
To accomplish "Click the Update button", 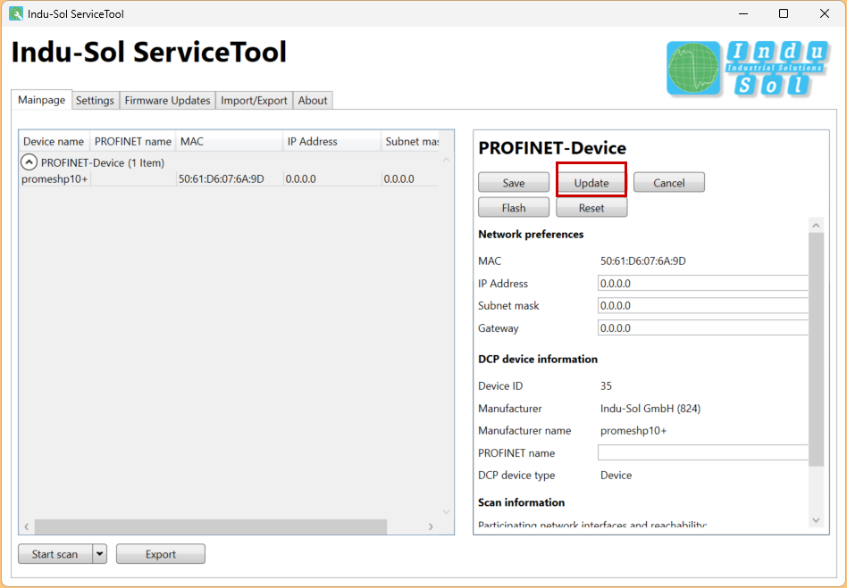I will [x=591, y=182].
